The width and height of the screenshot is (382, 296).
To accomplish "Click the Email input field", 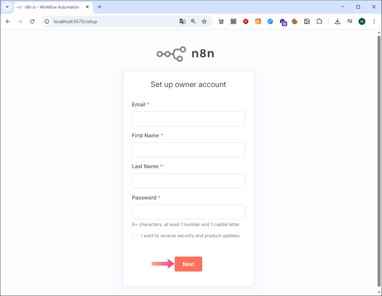I will [188, 119].
